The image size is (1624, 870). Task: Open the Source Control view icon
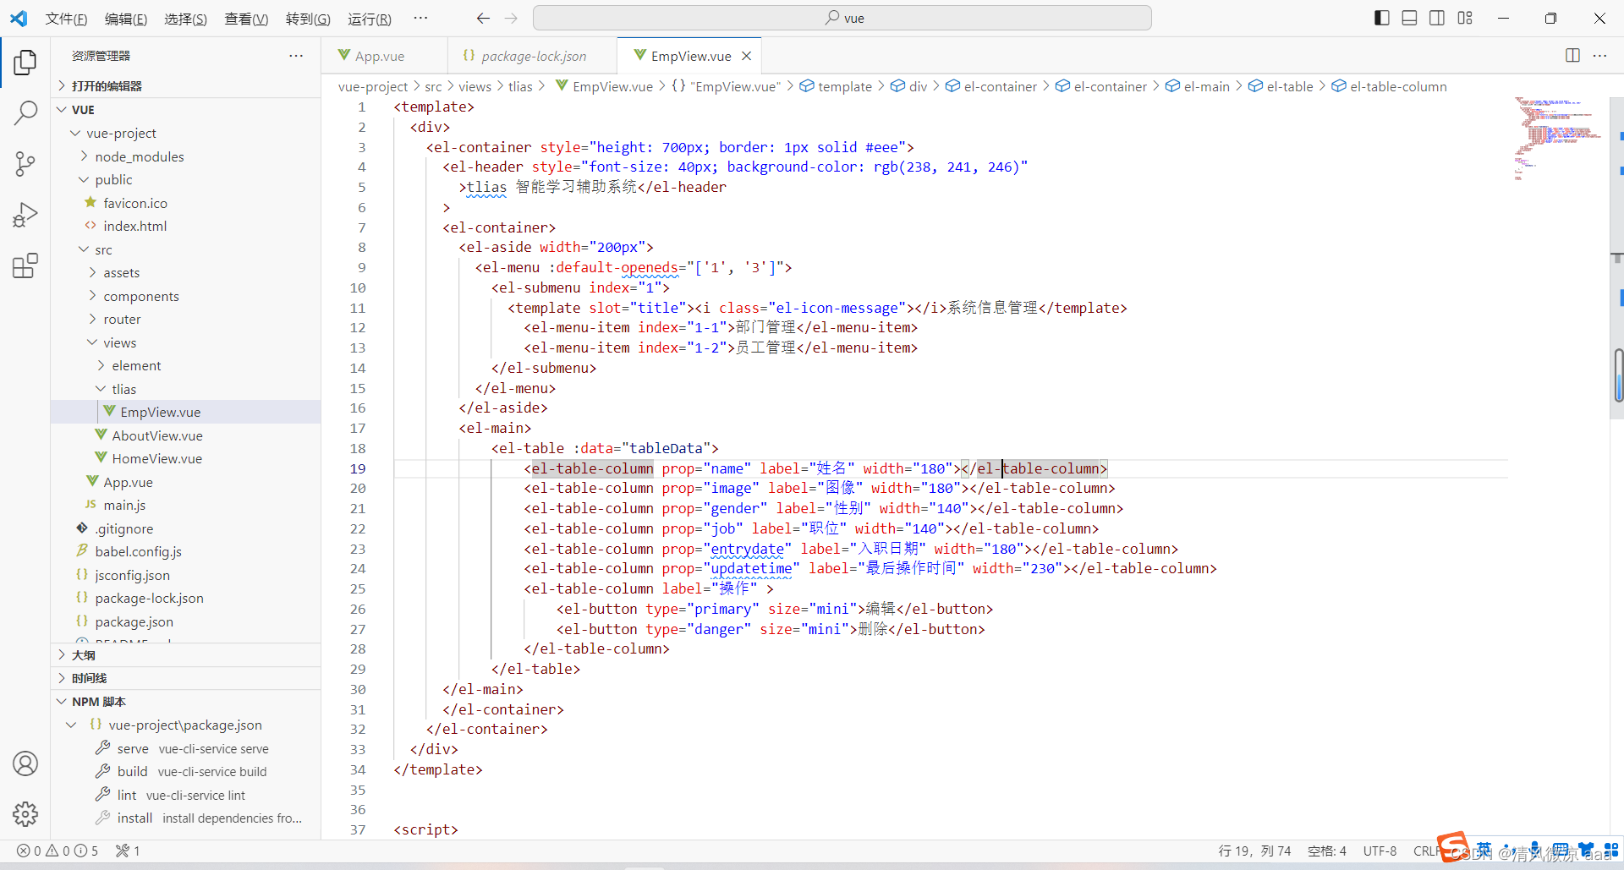[25, 164]
